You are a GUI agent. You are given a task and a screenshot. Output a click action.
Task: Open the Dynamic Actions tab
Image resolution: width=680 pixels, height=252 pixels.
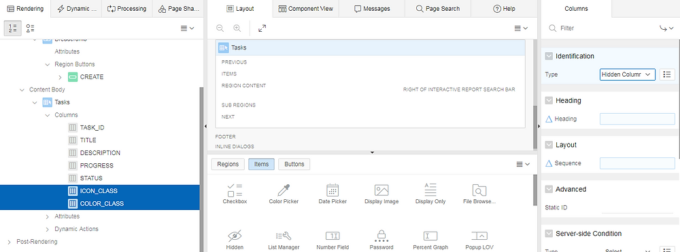(x=76, y=9)
